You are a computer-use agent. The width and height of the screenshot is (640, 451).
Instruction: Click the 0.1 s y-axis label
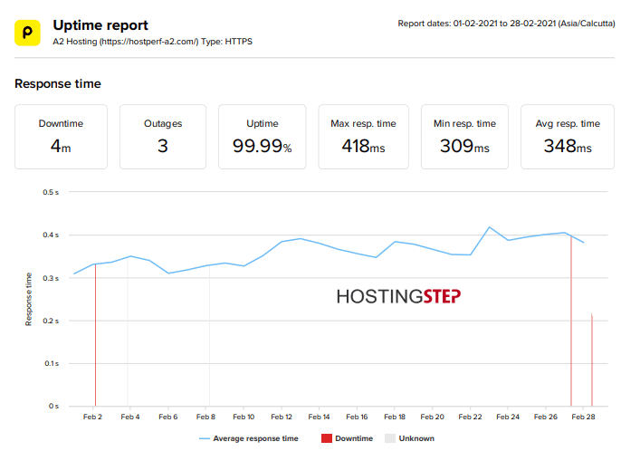(52, 363)
